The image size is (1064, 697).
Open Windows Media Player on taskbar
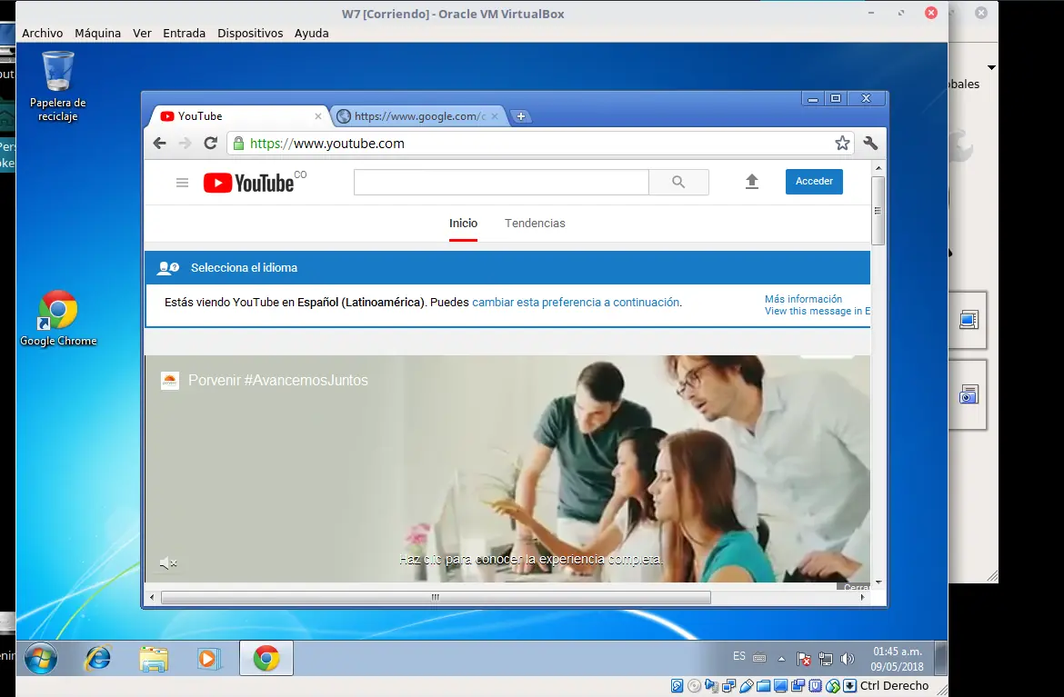click(x=209, y=658)
